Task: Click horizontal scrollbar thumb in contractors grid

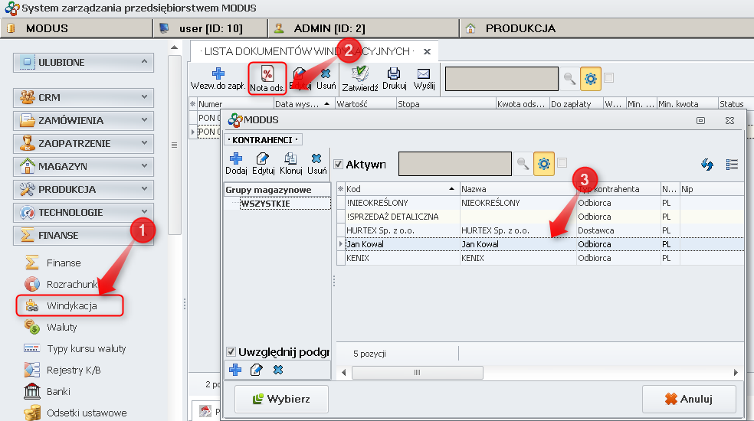Action: [x=418, y=373]
